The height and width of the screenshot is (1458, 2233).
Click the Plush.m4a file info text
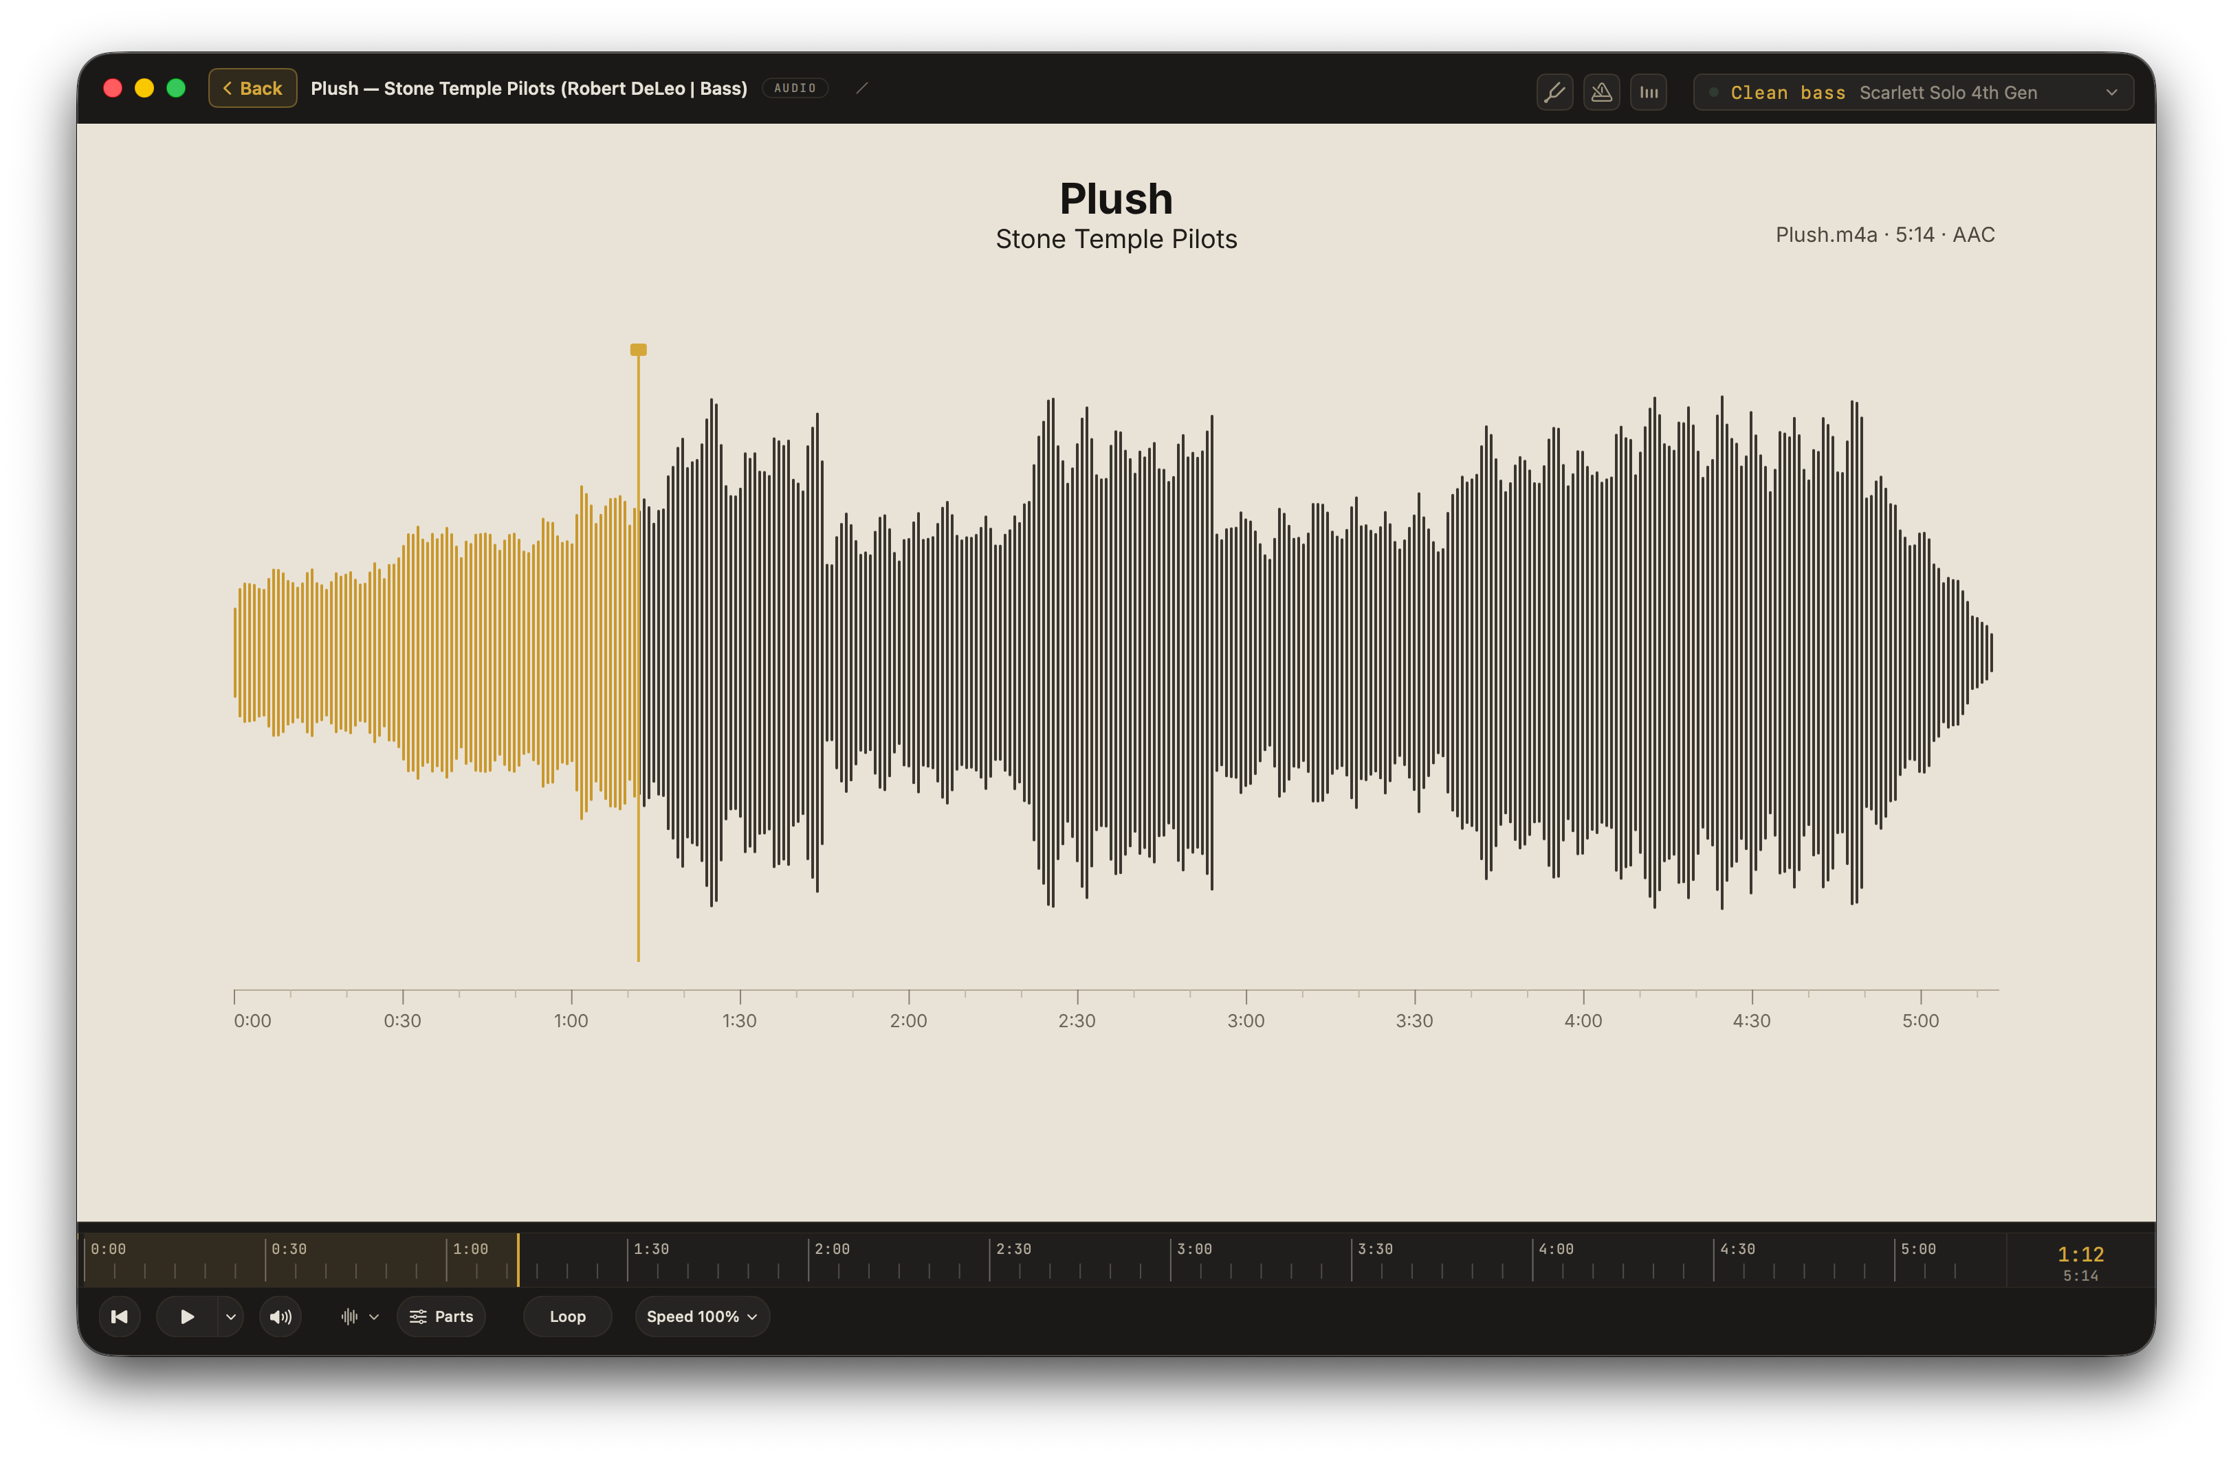point(1885,234)
